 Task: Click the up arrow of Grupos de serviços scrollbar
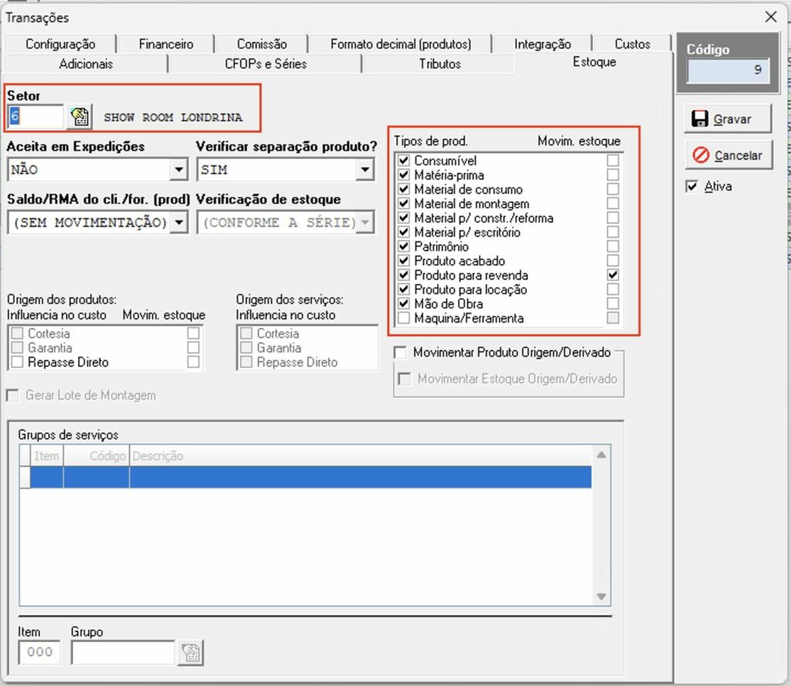(601, 455)
